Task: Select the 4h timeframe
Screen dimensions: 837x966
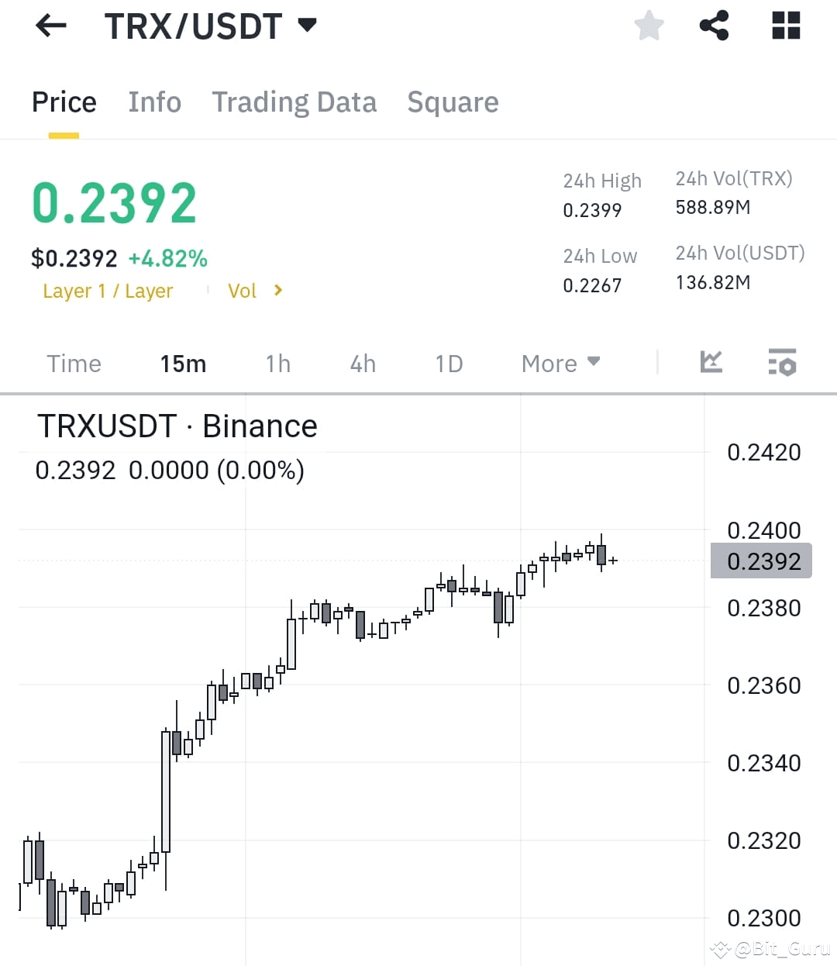Action: click(362, 363)
